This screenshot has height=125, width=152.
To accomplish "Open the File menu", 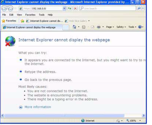I will (4, 15).
